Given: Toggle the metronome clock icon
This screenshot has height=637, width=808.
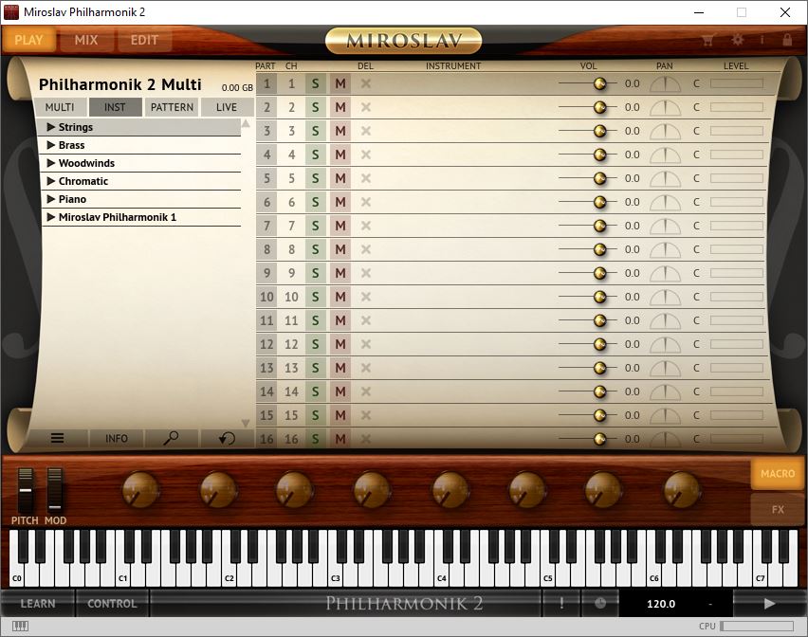Looking at the screenshot, I should 600,603.
